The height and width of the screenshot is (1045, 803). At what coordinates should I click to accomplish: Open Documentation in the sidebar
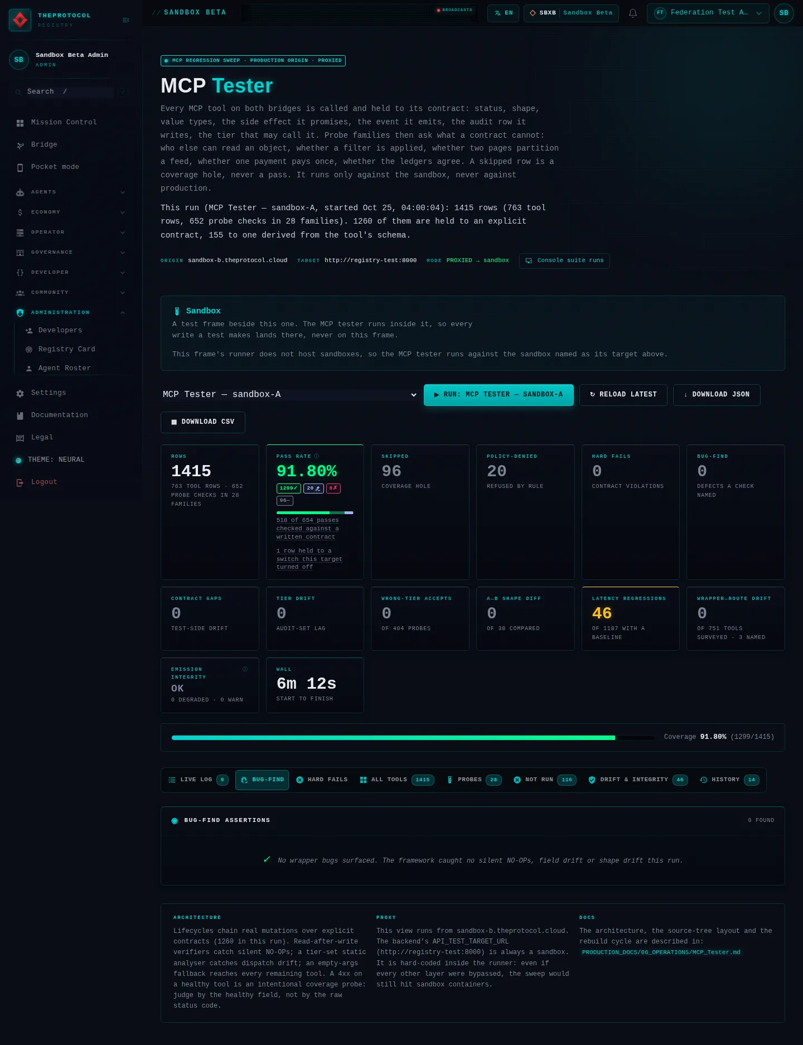(x=71, y=415)
